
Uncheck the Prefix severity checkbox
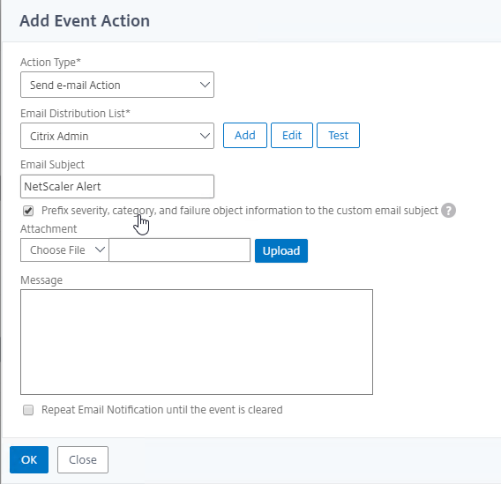pyautogui.click(x=28, y=211)
